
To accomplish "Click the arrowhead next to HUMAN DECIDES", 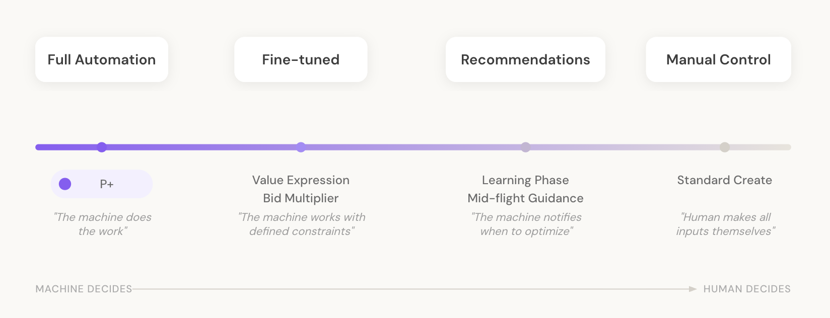I will pos(693,289).
